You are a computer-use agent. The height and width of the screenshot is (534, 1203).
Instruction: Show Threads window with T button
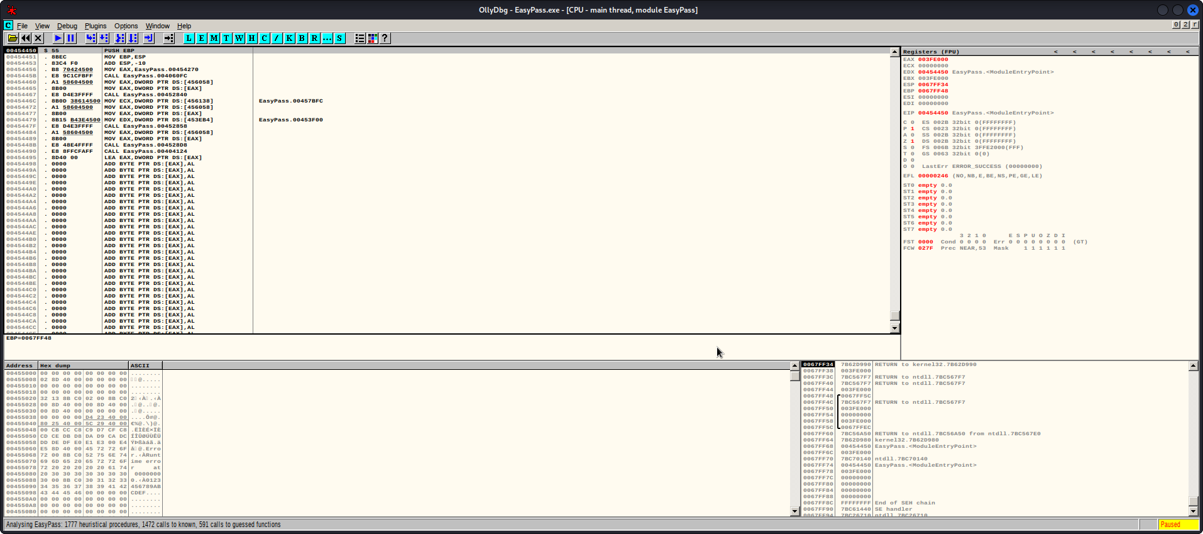pos(227,38)
